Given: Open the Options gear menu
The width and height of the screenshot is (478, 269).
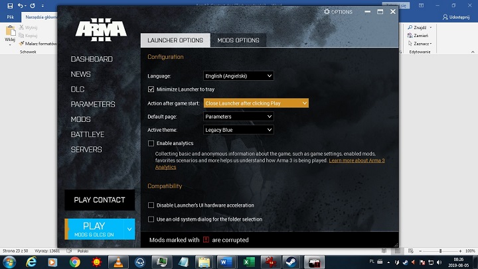Looking at the screenshot, I should pyautogui.click(x=338, y=12).
